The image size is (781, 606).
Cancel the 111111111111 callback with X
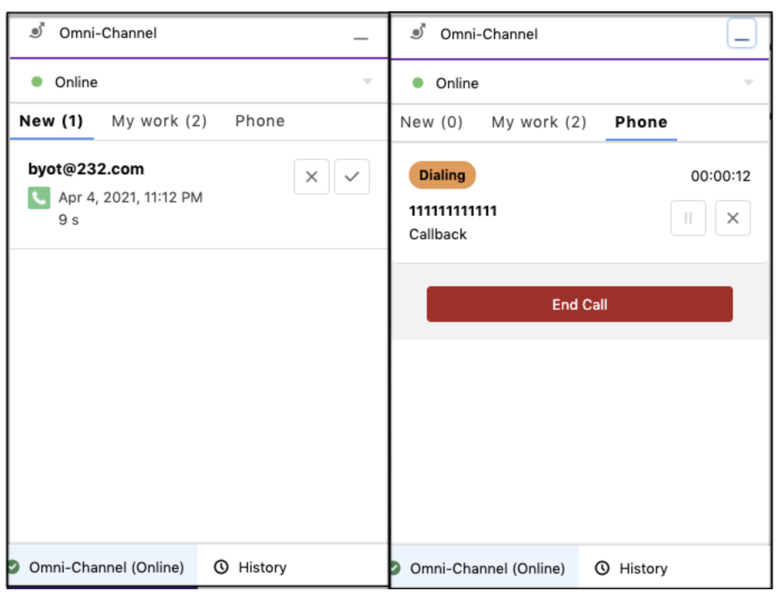coord(732,218)
